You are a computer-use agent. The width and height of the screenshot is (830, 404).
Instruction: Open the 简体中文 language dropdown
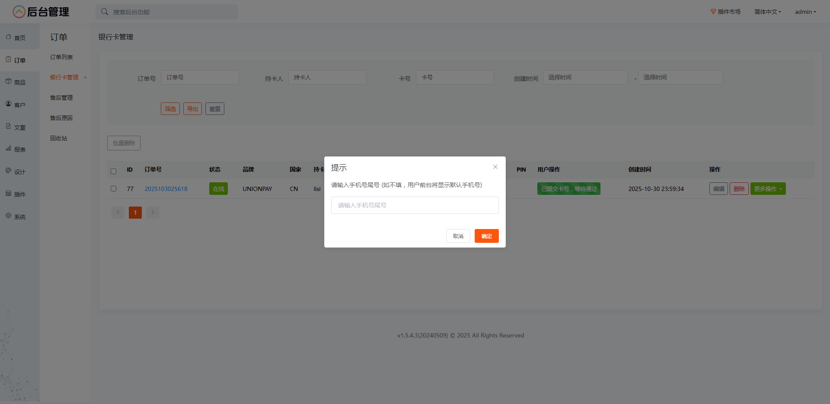(767, 12)
